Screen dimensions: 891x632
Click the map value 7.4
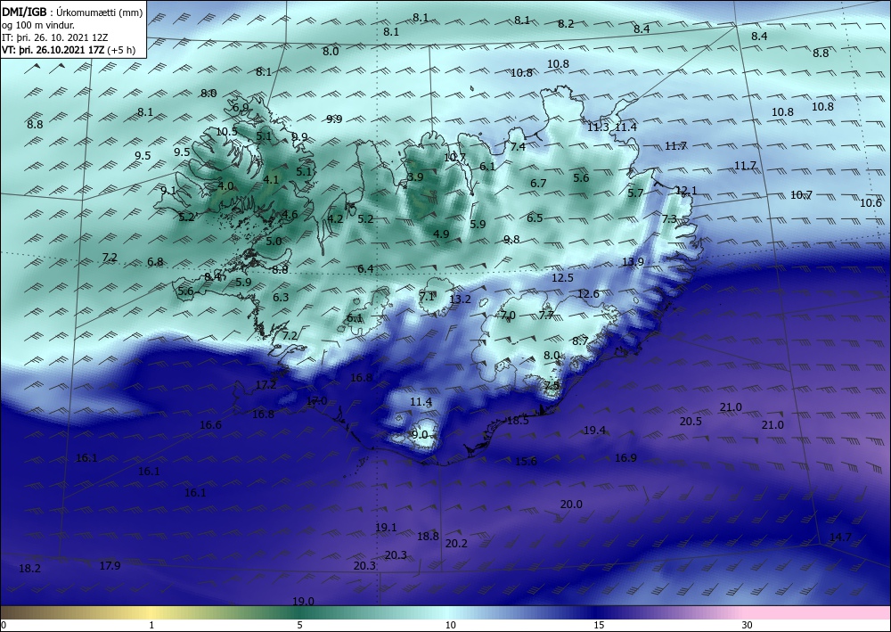click(518, 147)
